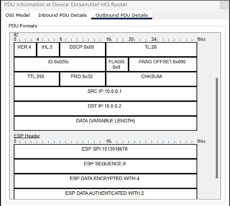Close the PDU Information window
Screen dimensions: 230x206
coord(224,5)
